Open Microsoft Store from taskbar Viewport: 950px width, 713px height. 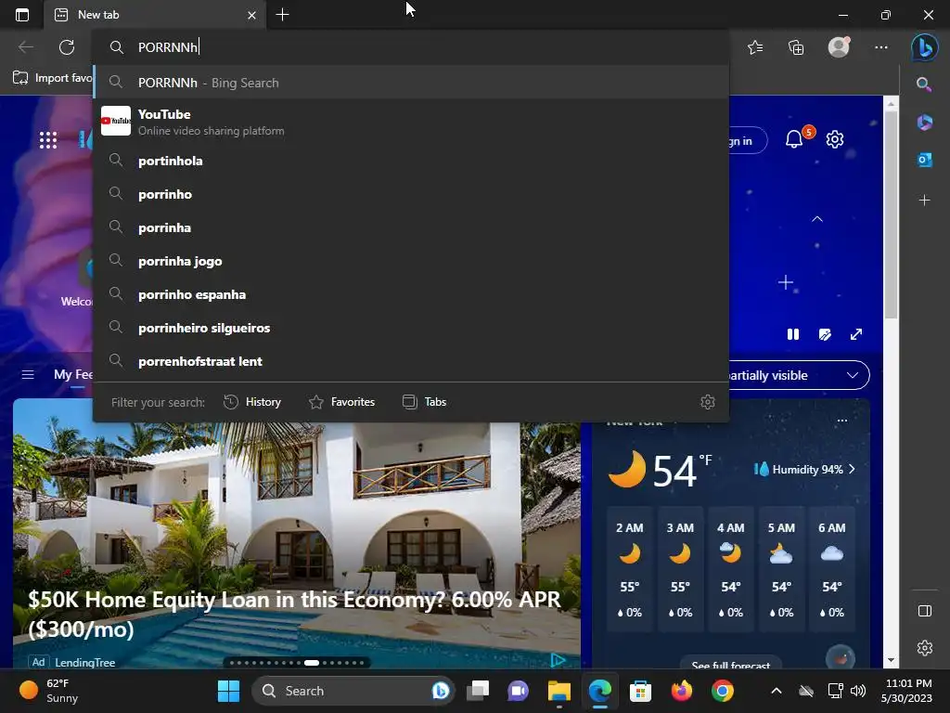click(x=640, y=691)
